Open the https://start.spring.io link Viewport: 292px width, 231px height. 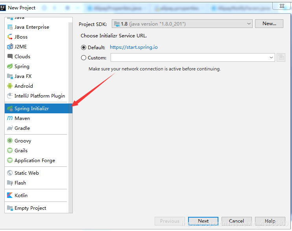134,47
